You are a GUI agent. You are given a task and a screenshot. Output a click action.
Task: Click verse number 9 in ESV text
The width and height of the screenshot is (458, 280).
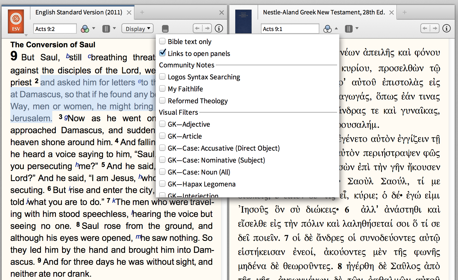39,260
